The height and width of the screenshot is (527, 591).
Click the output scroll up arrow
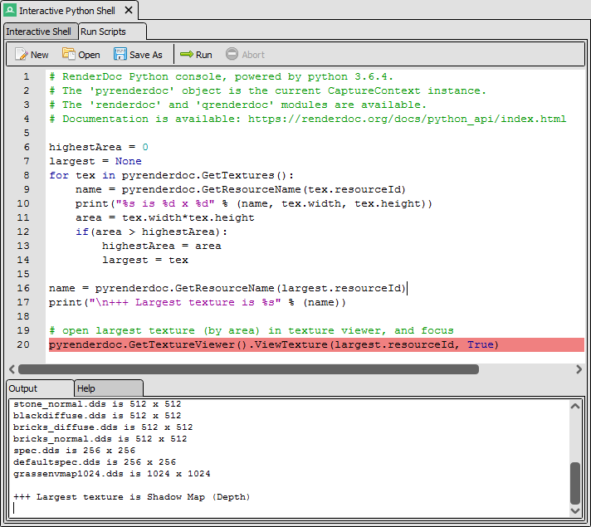coord(575,407)
